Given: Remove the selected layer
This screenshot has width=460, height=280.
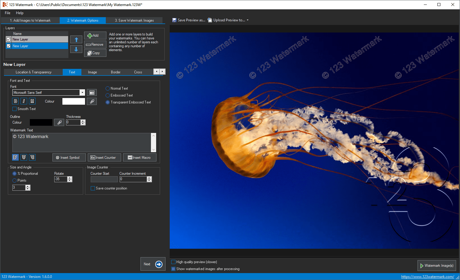Looking at the screenshot, I should click(95, 45).
